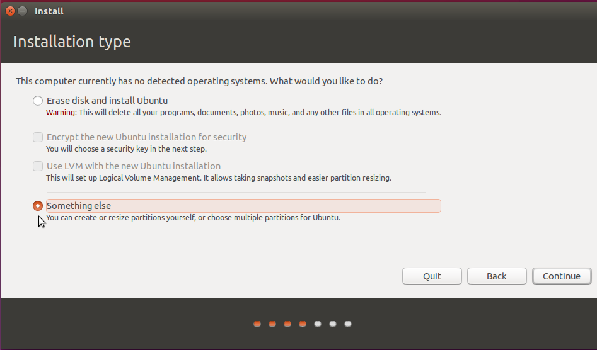
Task: Click the third orange progress dot
Action: (287, 324)
